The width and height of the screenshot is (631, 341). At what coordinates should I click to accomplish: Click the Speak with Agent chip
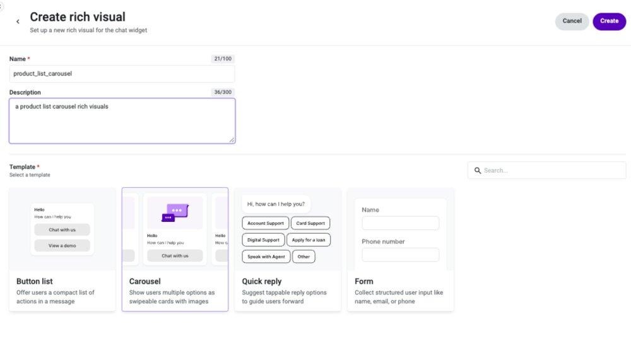click(266, 257)
